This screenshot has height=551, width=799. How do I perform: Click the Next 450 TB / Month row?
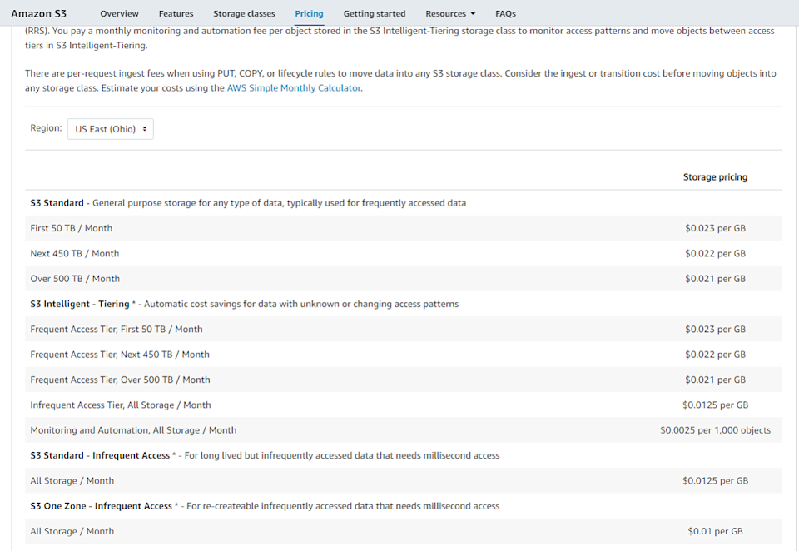click(404, 253)
